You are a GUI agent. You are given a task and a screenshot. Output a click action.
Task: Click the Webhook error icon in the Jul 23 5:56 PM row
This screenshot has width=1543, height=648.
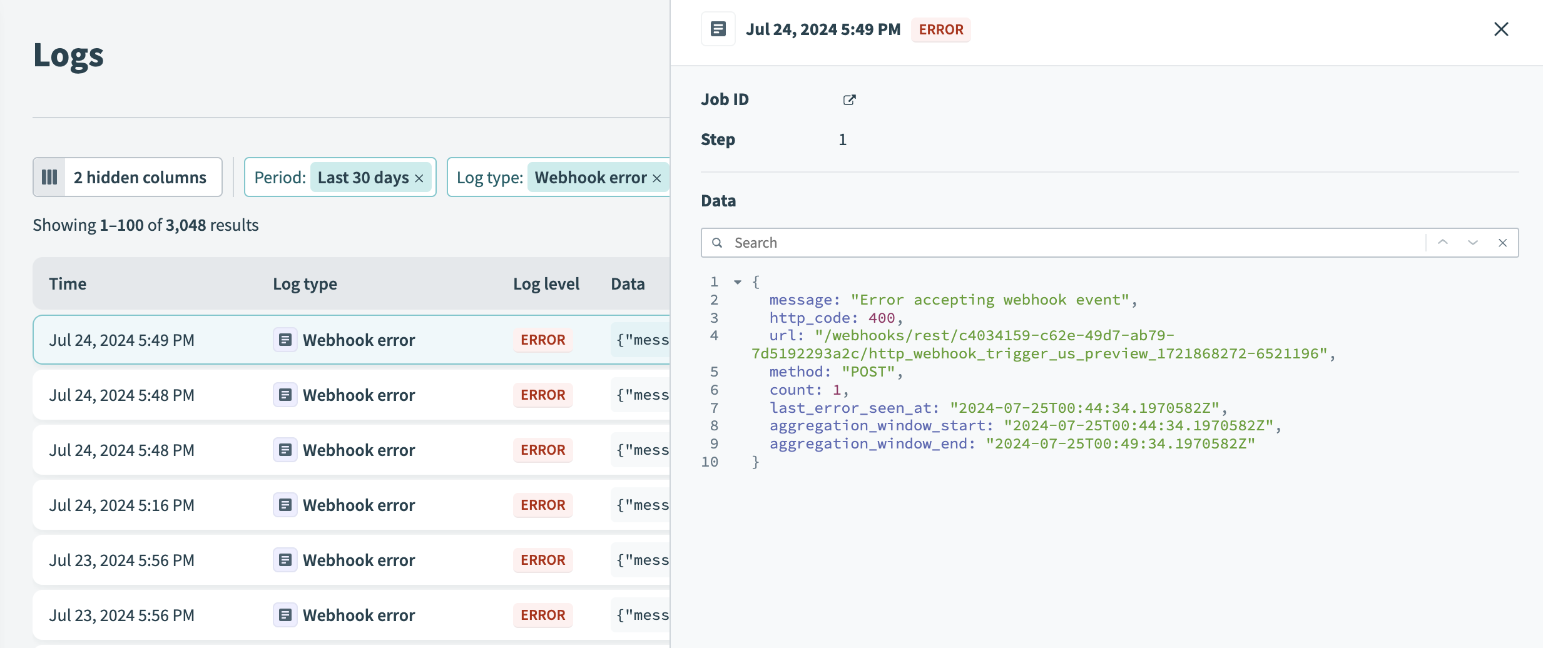tap(285, 560)
